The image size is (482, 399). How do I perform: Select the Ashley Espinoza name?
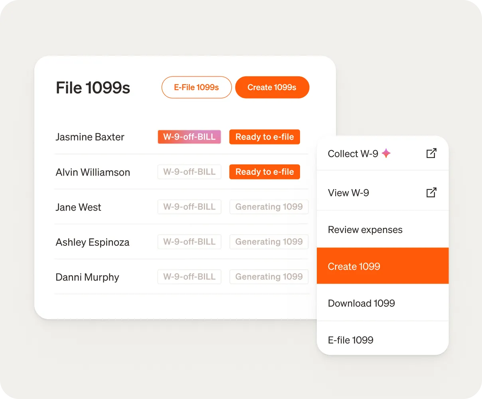(x=93, y=243)
